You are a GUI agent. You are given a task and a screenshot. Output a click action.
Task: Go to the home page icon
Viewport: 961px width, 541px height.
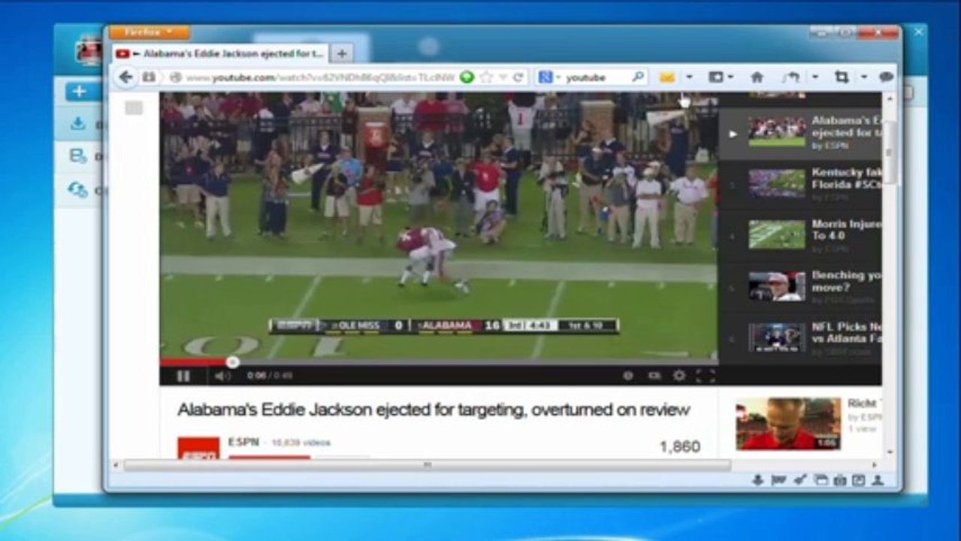pos(757,77)
